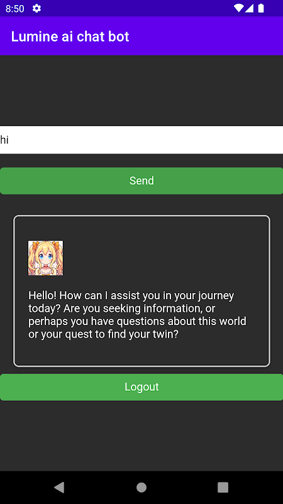Tap the settings gear in status bar
Screen dimensions: 283x504
pyautogui.click(x=37, y=8)
